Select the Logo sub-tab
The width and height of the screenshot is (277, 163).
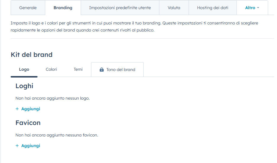point(24,70)
